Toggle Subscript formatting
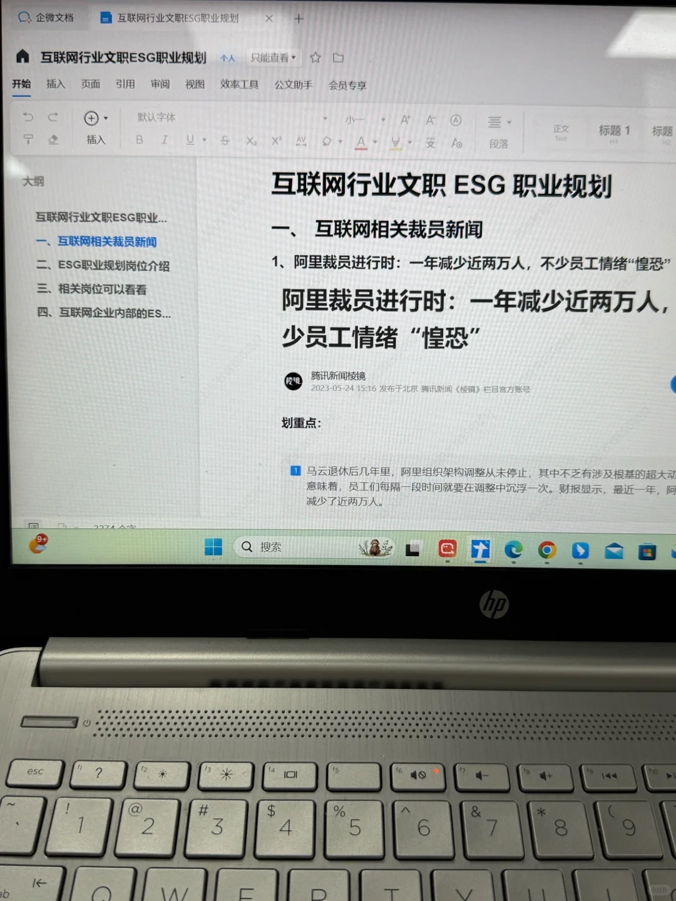This screenshot has height=901, width=676. click(250, 141)
